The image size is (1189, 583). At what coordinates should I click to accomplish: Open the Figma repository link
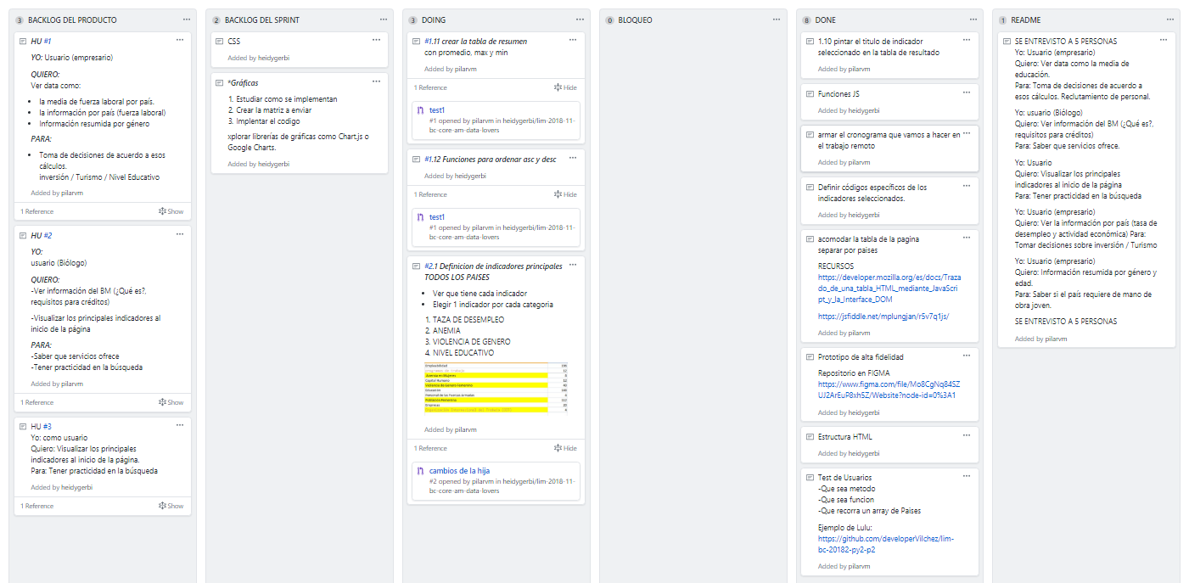(889, 390)
